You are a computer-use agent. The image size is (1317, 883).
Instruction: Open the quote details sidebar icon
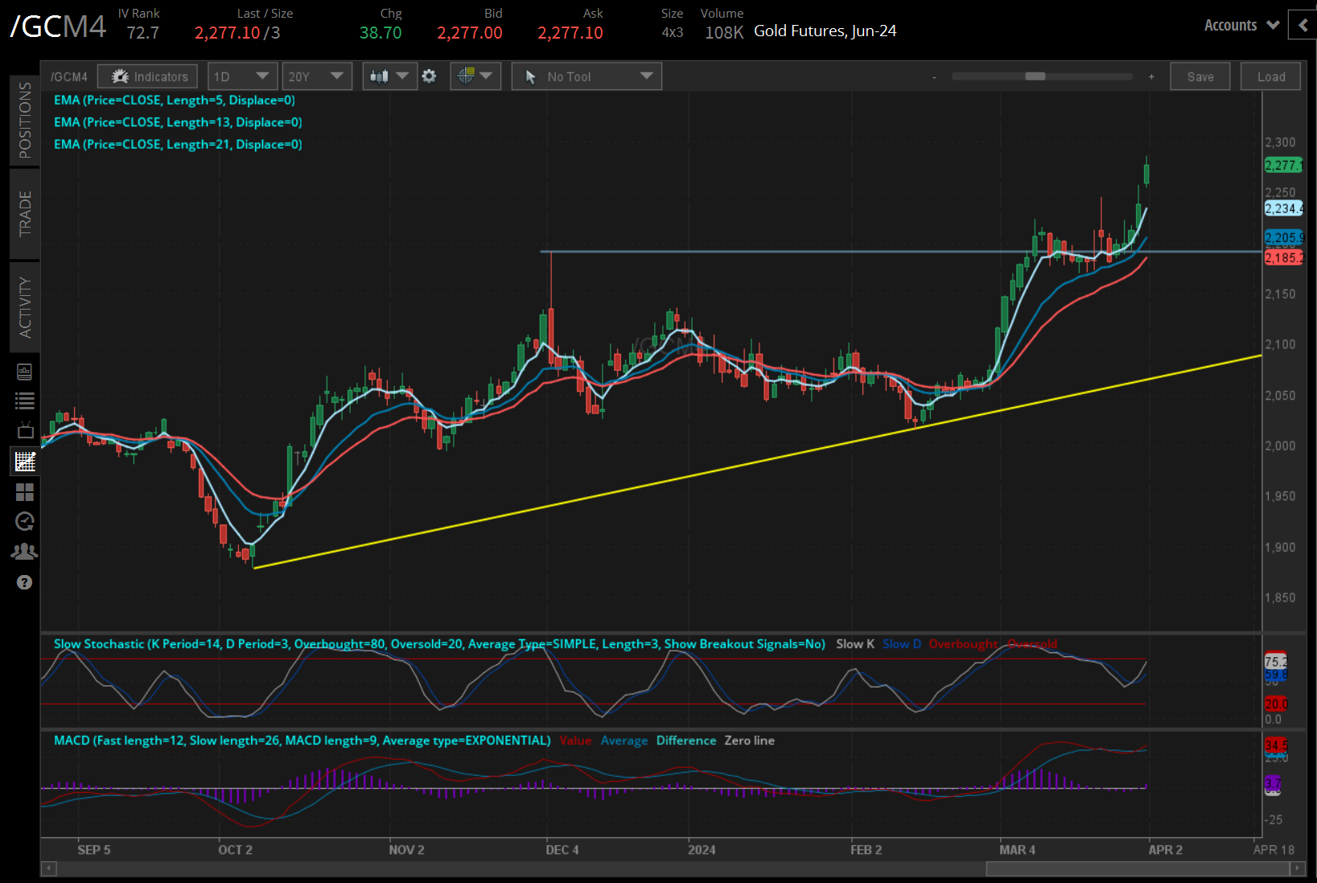pyautogui.click(x=25, y=372)
